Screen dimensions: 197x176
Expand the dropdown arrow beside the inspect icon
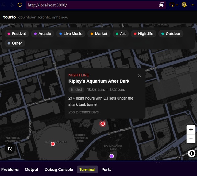177,5
